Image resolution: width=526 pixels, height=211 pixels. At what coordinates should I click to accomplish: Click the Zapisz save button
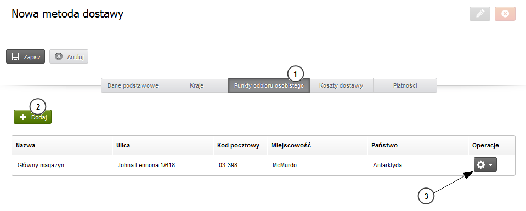coord(25,56)
